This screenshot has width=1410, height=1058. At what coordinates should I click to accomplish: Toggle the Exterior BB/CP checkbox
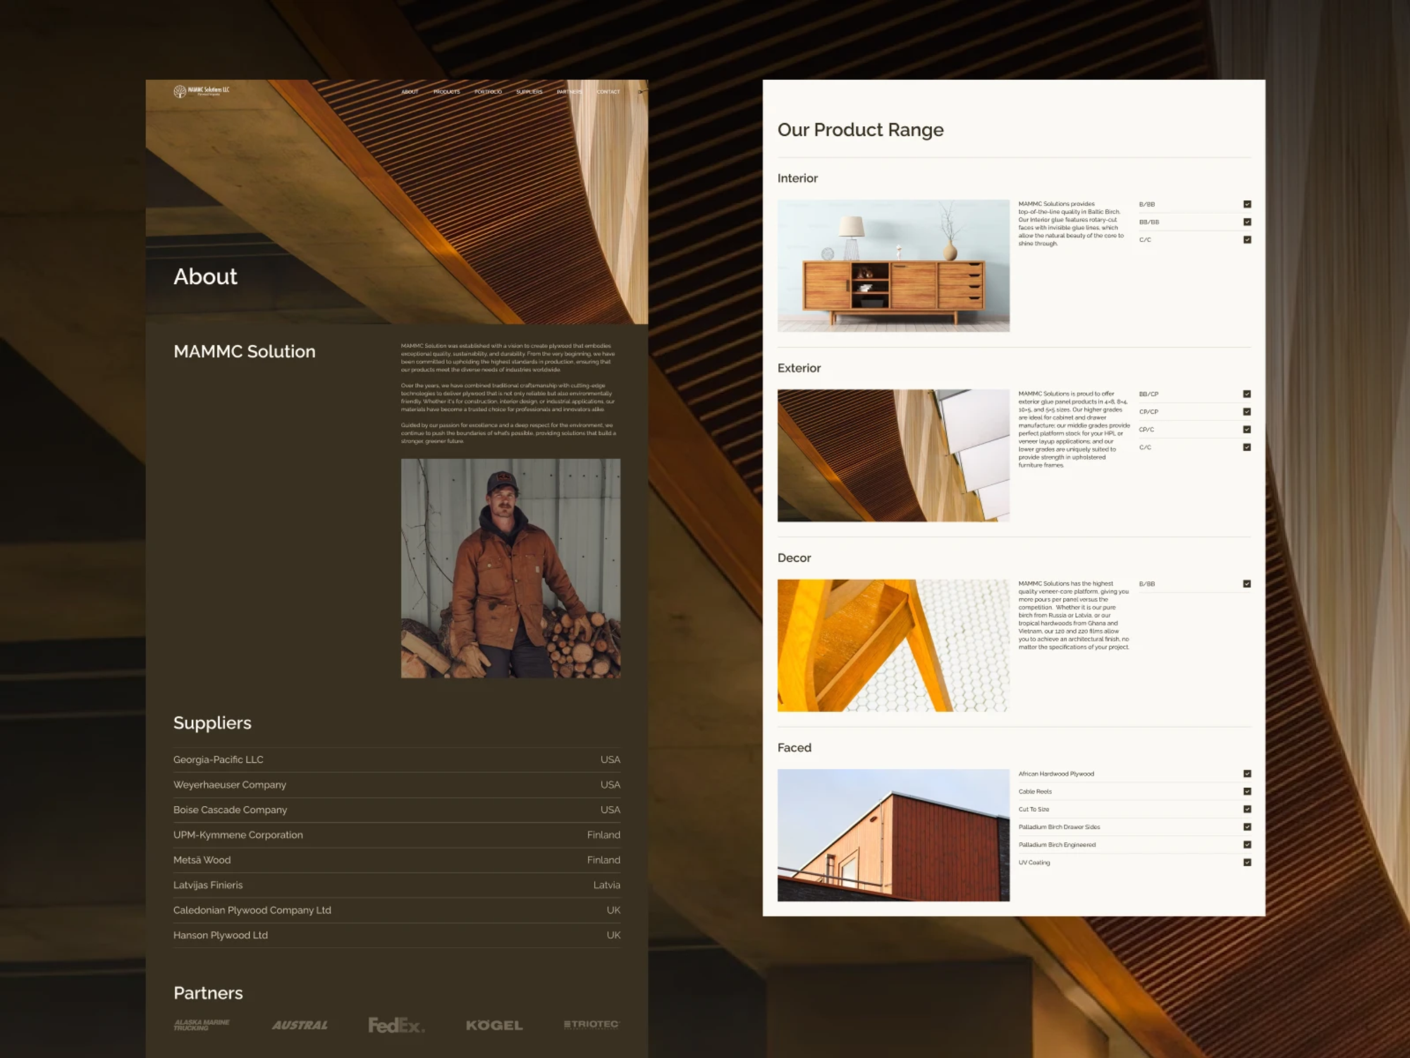click(1247, 394)
